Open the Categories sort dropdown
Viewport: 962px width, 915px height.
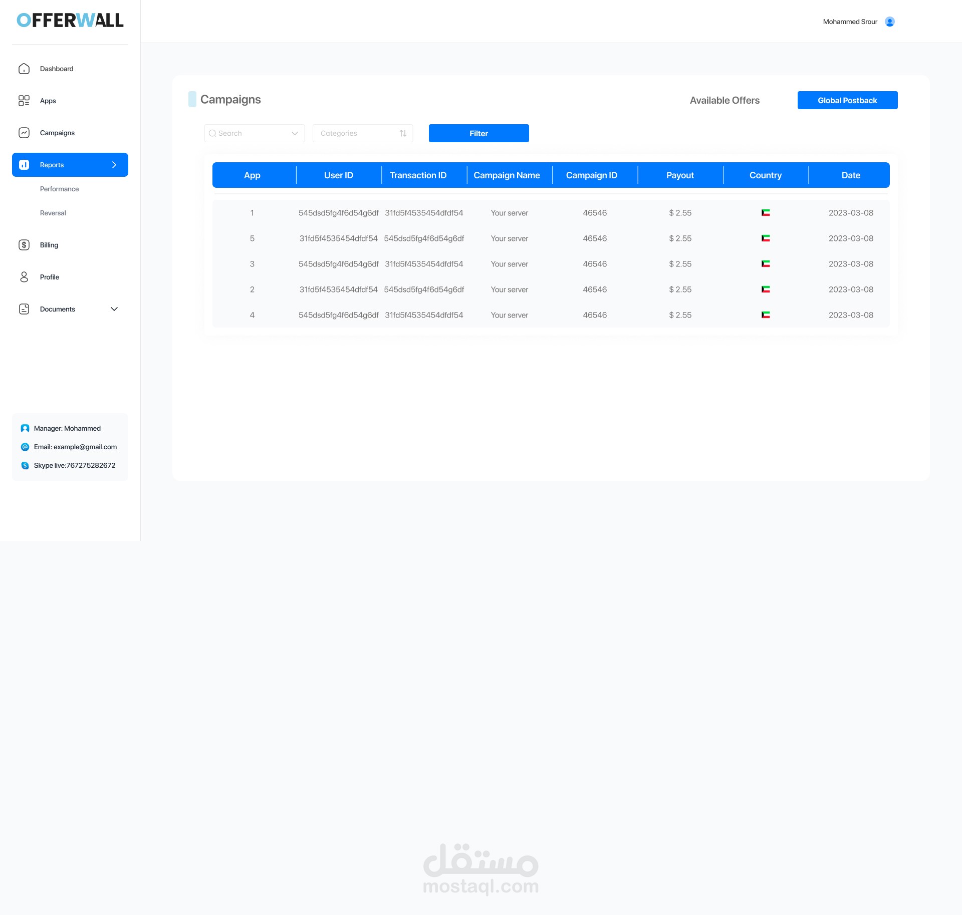[403, 133]
